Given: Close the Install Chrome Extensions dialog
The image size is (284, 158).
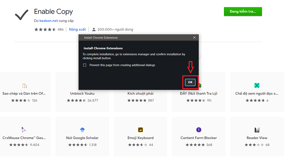Looking at the screenshot, I should point(194,38).
